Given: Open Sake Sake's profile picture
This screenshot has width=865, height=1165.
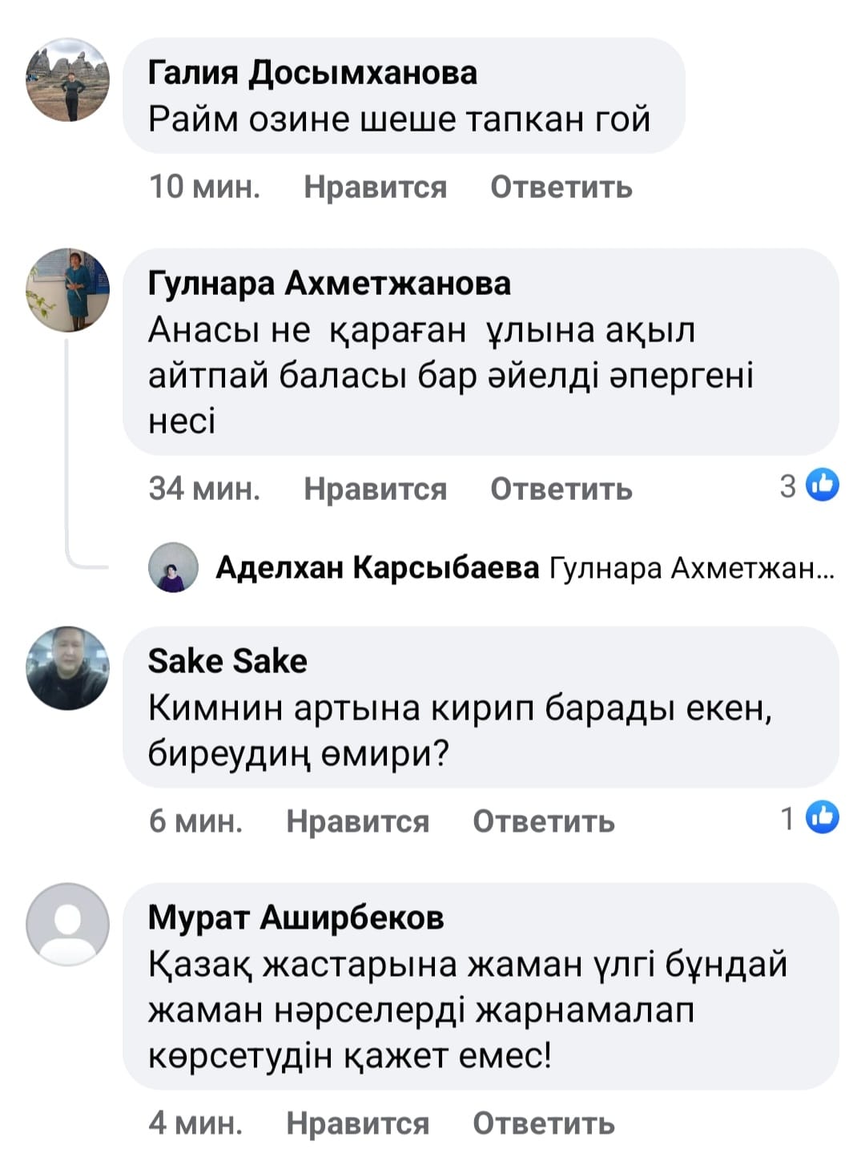Looking at the screenshot, I should pyautogui.click(x=67, y=668).
